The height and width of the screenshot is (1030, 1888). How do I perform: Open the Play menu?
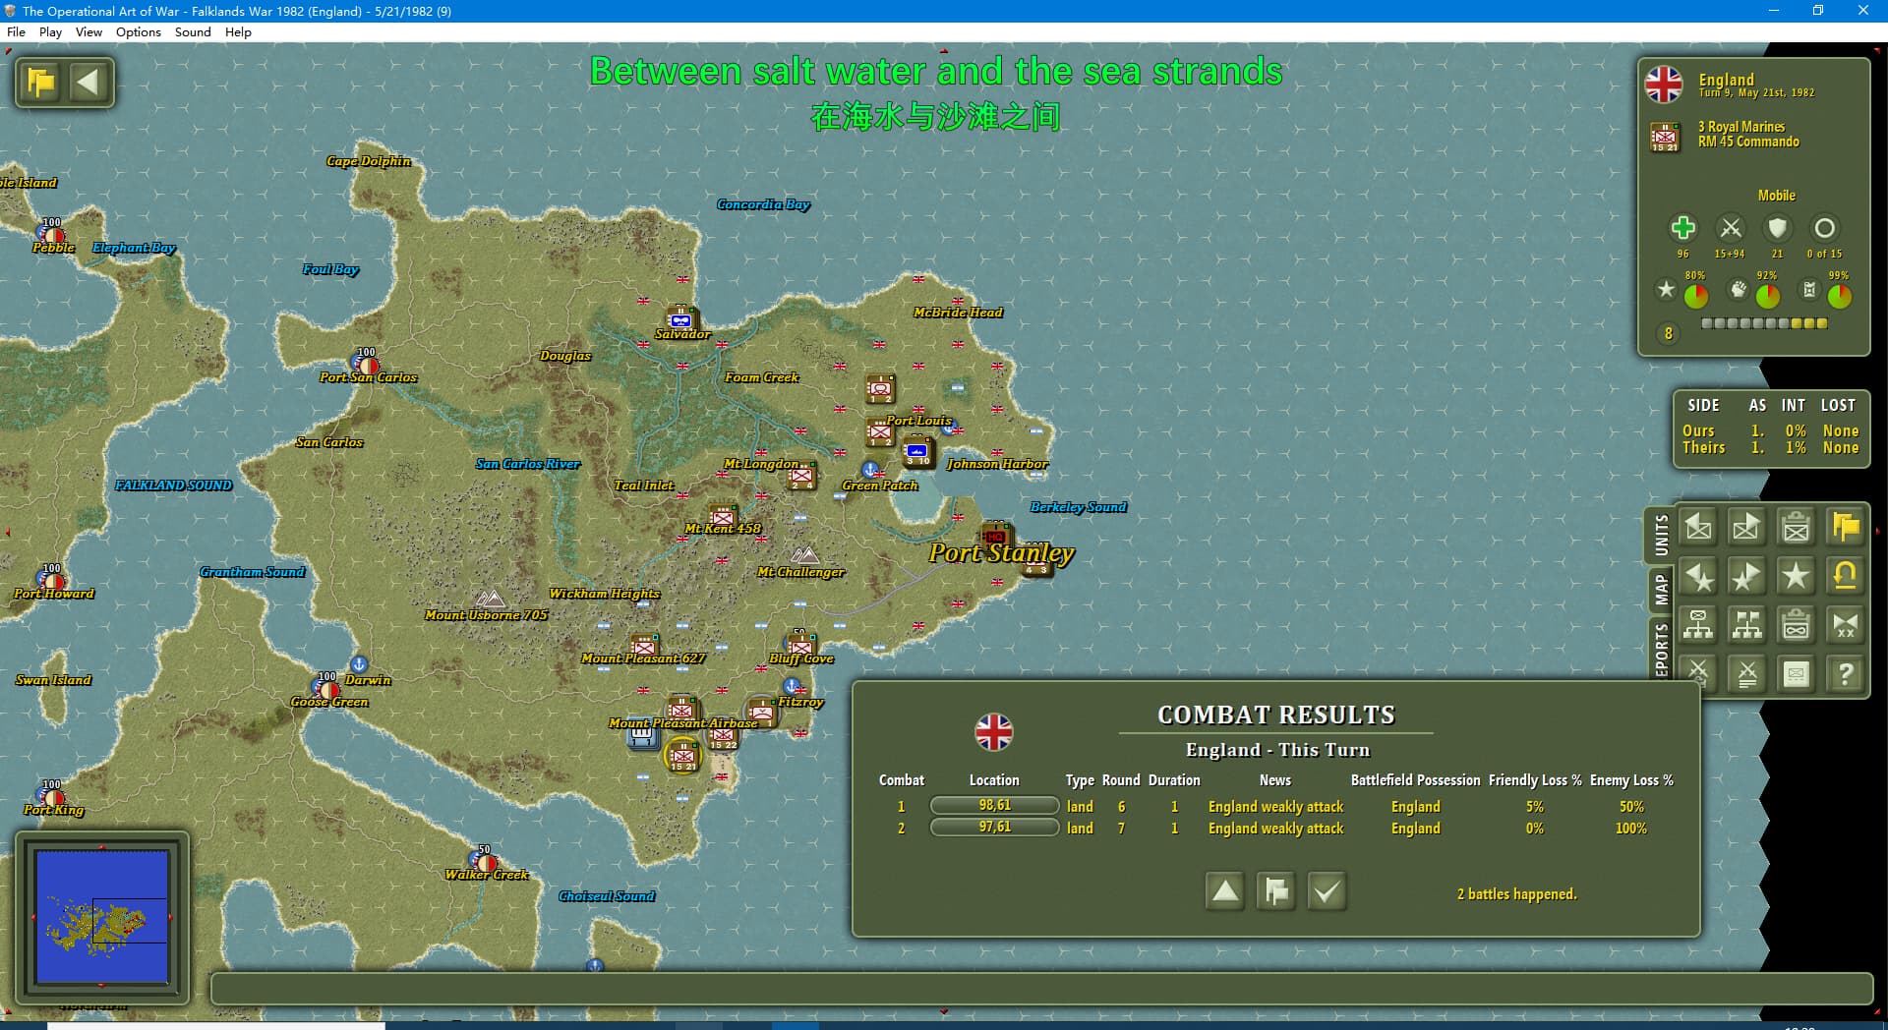click(50, 31)
